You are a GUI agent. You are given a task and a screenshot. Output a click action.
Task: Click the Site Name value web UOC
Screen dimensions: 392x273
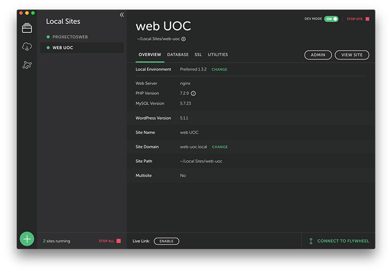coord(189,132)
